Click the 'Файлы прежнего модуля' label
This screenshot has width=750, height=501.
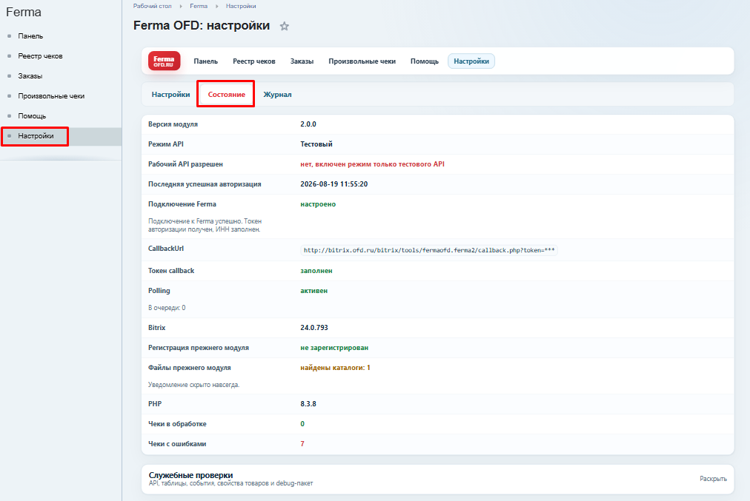(x=190, y=368)
